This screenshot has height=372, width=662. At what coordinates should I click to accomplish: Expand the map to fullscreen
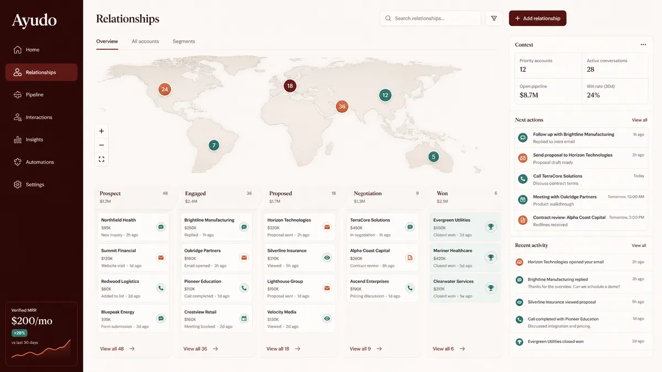102,159
